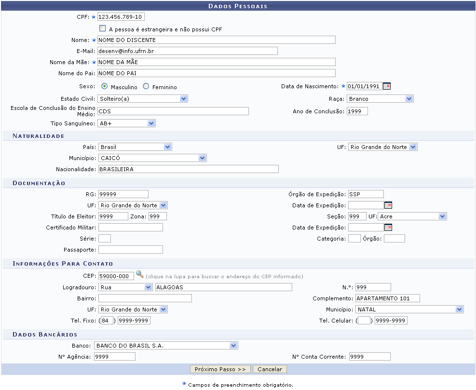
Task: Open calendar for RG Data de Expedição
Action: coord(388,205)
